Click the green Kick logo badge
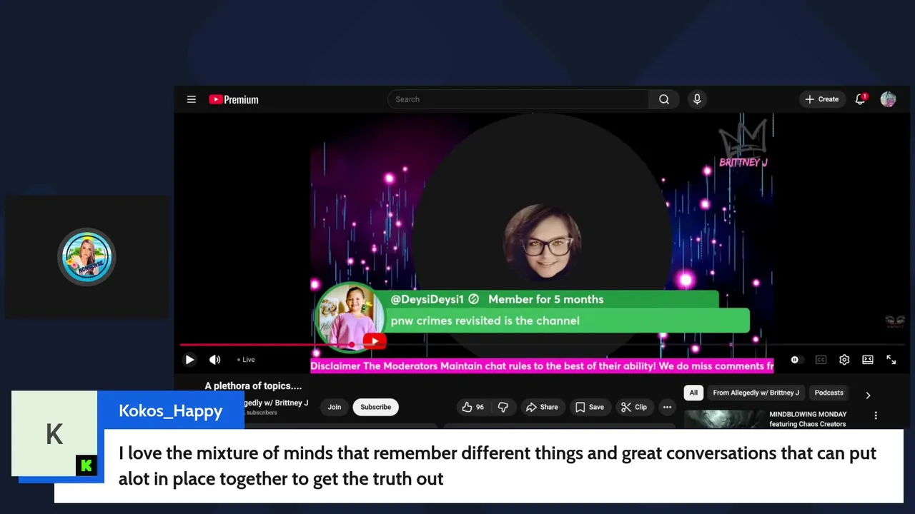Image resolution: width=915 pixels, height=514 pixels. 86,465
